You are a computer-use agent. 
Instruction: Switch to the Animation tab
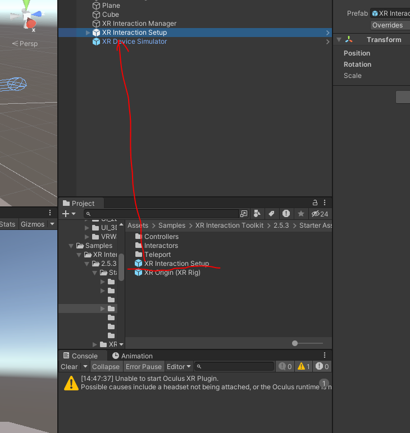[x=133, y=356]
